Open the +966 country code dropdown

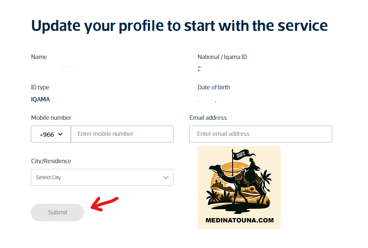(51, 134)
